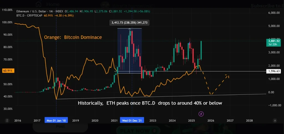
Task: Click the 2016 year label on time axis
Action: tap(17, 120)
